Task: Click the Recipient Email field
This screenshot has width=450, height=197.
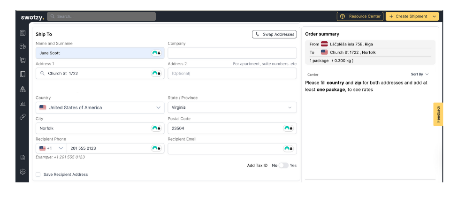Action: (x=232, y=148)
